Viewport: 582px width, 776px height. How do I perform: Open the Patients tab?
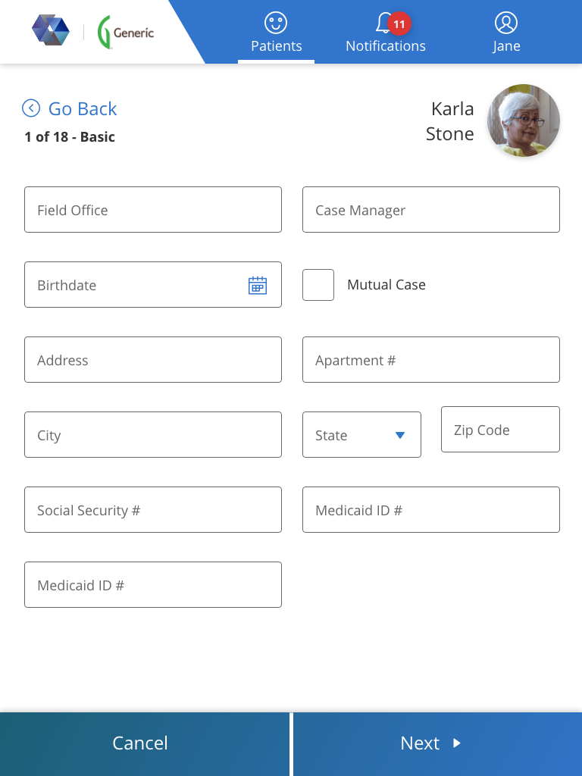[276, 32]
